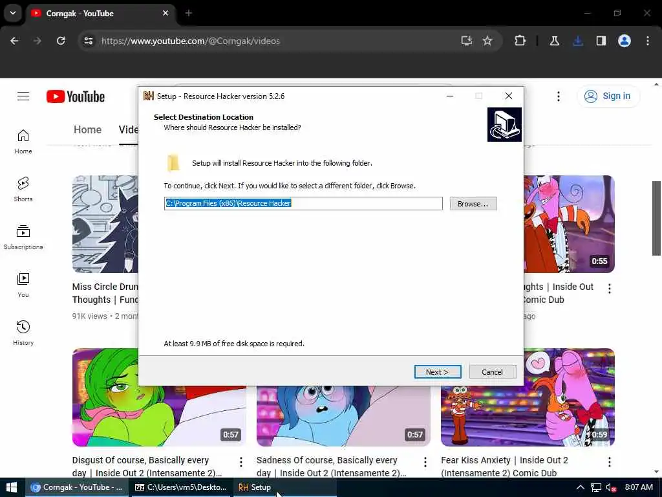This screenshot has width=662, height=497.
Task: Close the Setup dialog window
Action: pyautogui.click(x=509, y=96)
